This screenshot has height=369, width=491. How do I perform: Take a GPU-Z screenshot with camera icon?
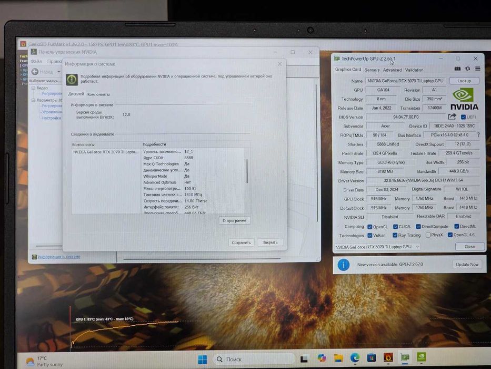tap(457, 69)
